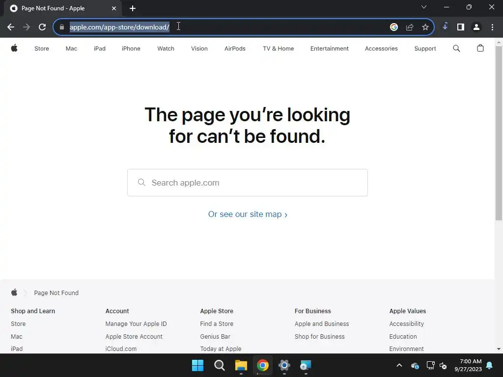
Task: Open the AirPods menu
Action: pyautogui.click(x=235, y=49)
